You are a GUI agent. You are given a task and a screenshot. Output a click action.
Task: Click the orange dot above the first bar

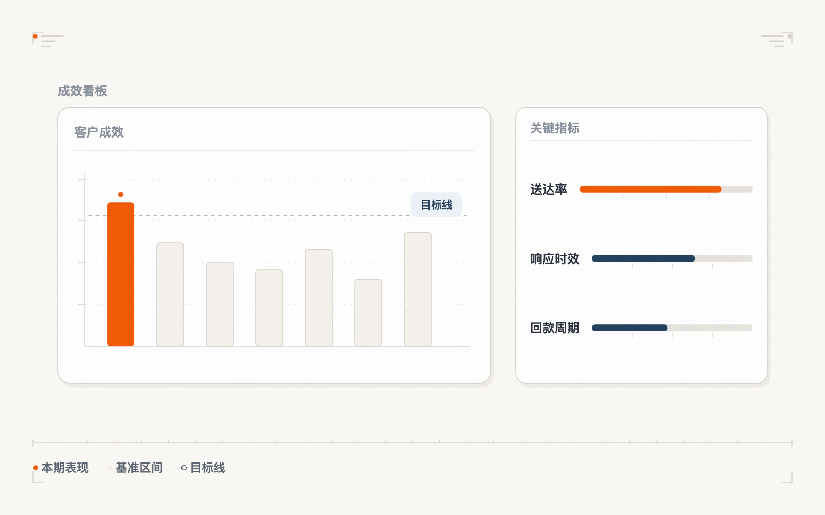tap(121, 194)
